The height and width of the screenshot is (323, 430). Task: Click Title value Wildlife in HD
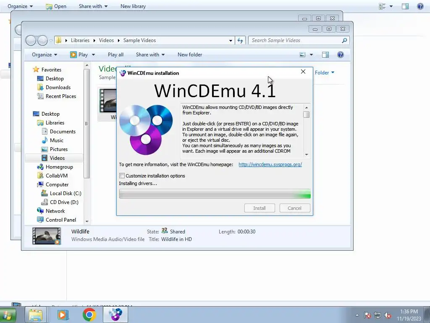tap(176, 239)
